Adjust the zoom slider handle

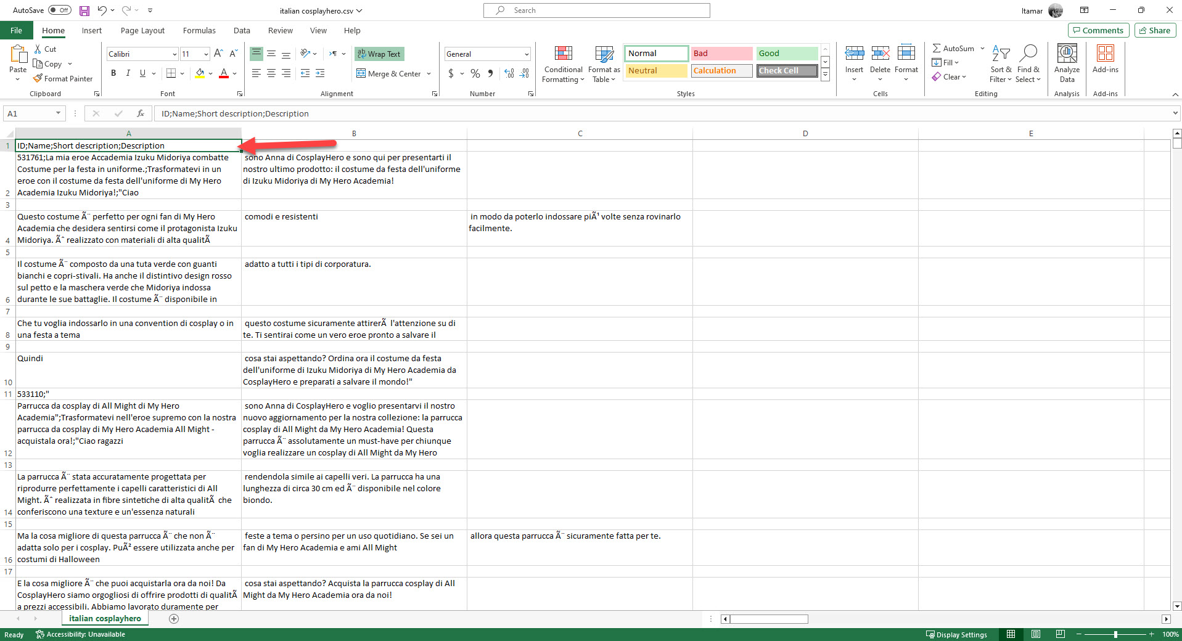pyautogui.click(x=1115, y=634)
